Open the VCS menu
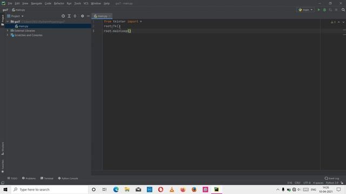346x194 pixels. pyautogui.click(x=86, y=4)
